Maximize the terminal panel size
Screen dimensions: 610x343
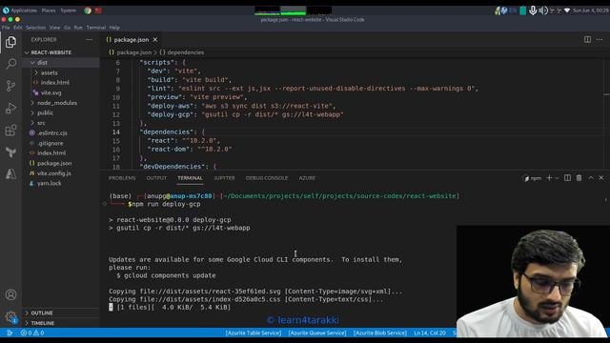[591, 178]
